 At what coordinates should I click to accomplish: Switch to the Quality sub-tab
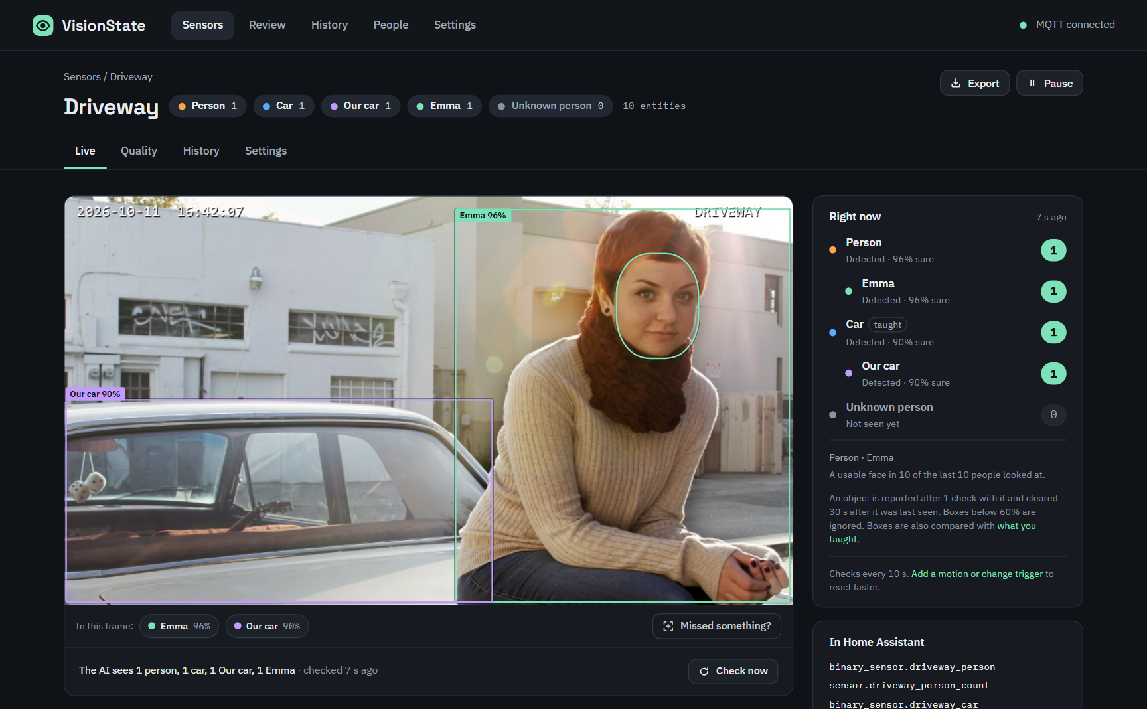[139, 151]
